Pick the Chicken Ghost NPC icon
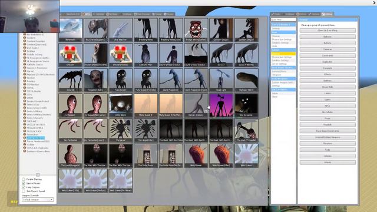377x212 pixels. click(x=95, y=55)
